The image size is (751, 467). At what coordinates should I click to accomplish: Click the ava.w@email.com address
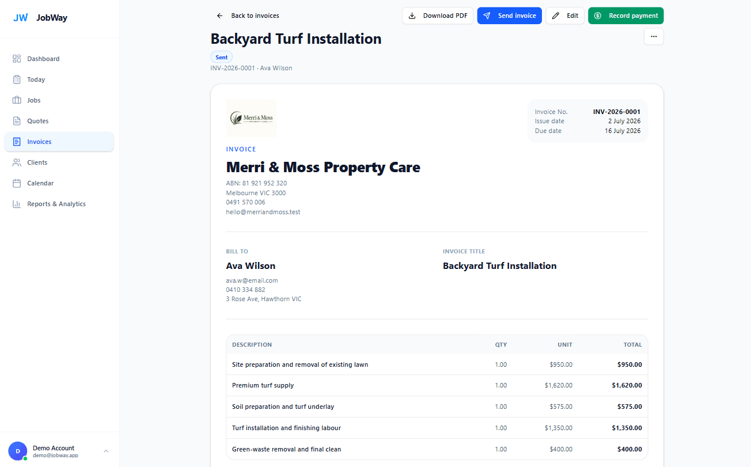click(252, 280)
